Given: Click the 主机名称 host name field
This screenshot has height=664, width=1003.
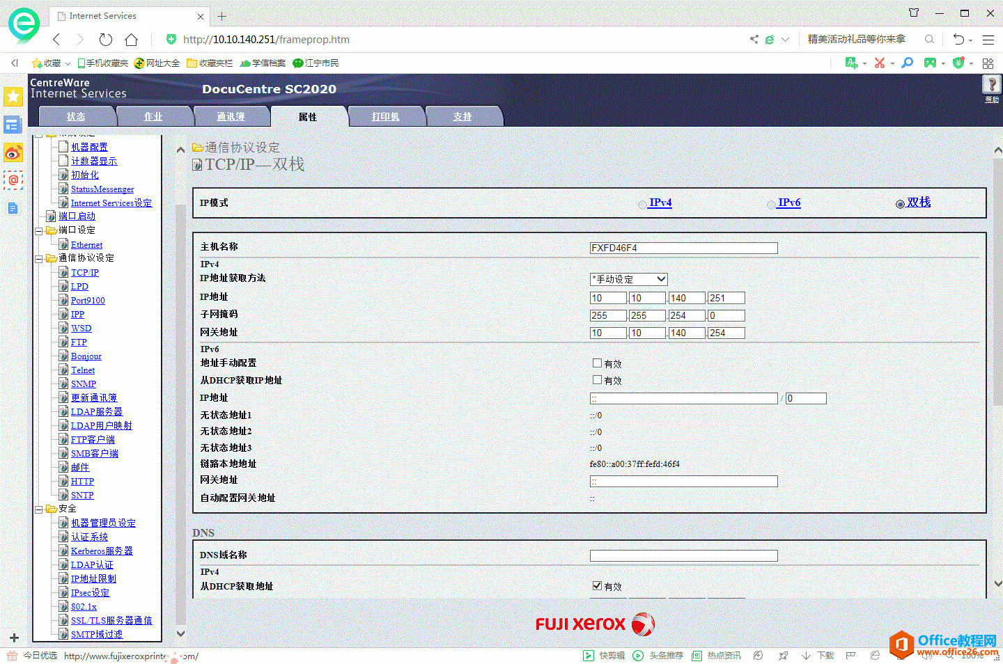Looking at the screenshot, I should point(684,248).
